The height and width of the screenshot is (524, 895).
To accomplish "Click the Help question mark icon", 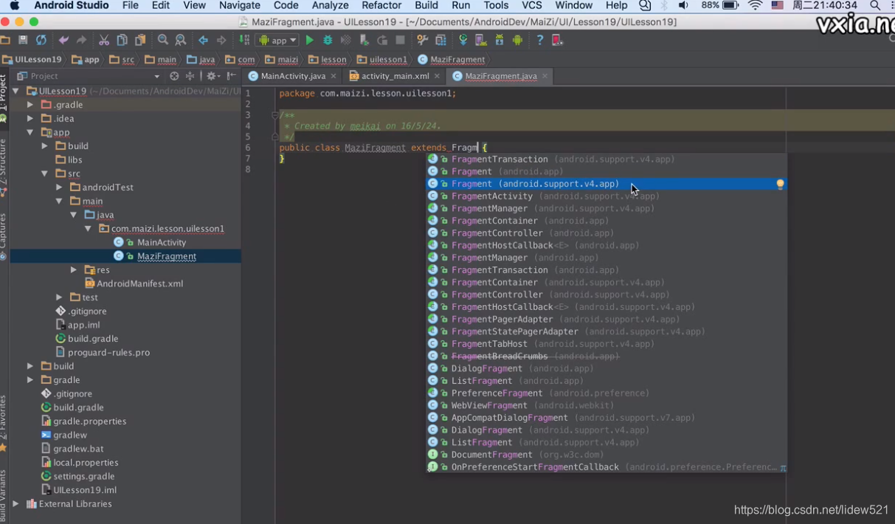I will click(x=539, y=40).
